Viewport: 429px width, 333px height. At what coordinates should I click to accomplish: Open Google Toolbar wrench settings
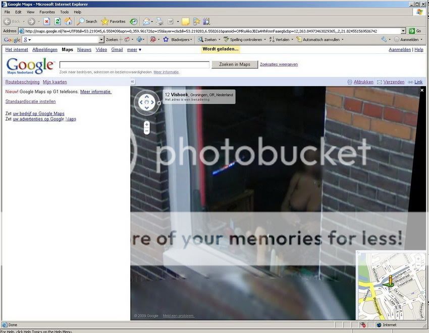coord(384,40)
